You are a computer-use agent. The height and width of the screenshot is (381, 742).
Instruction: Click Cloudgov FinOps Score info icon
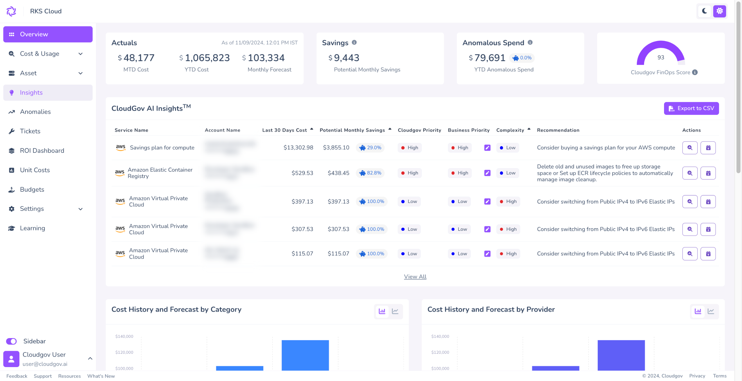695,72
